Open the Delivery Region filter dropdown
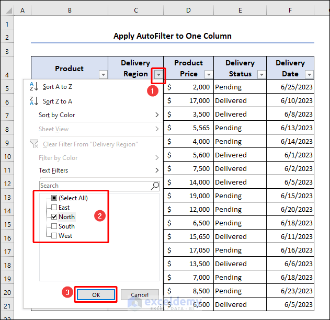This screenshot has height=320, width=330. [158, 74]
